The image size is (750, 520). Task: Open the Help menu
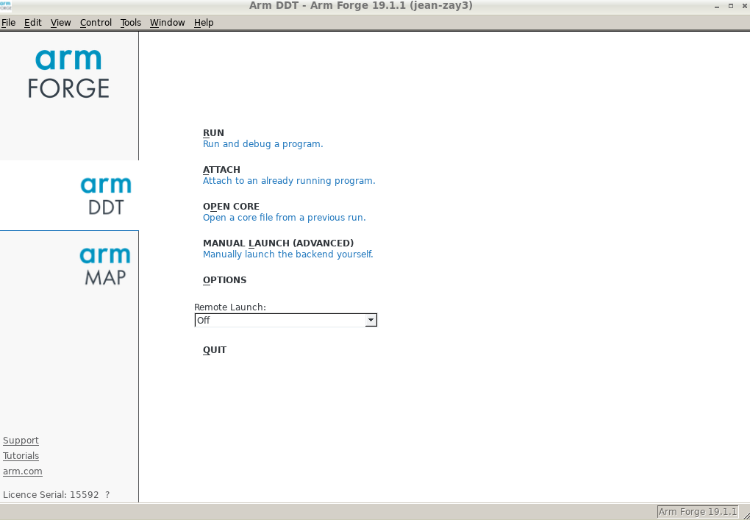(204, 23)
